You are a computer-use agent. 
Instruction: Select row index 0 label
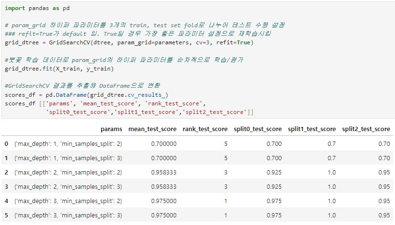(x=6, y=143)
